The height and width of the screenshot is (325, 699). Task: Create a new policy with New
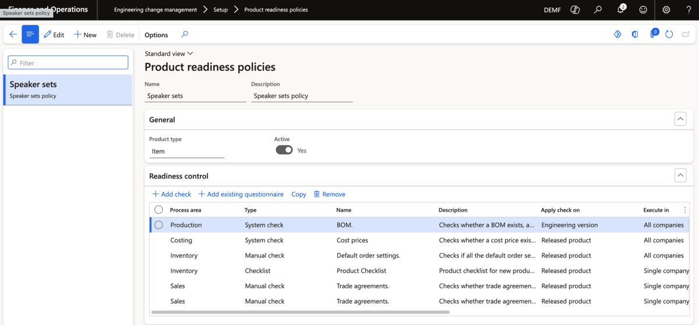pyautogui.click(x=85, y=35)
